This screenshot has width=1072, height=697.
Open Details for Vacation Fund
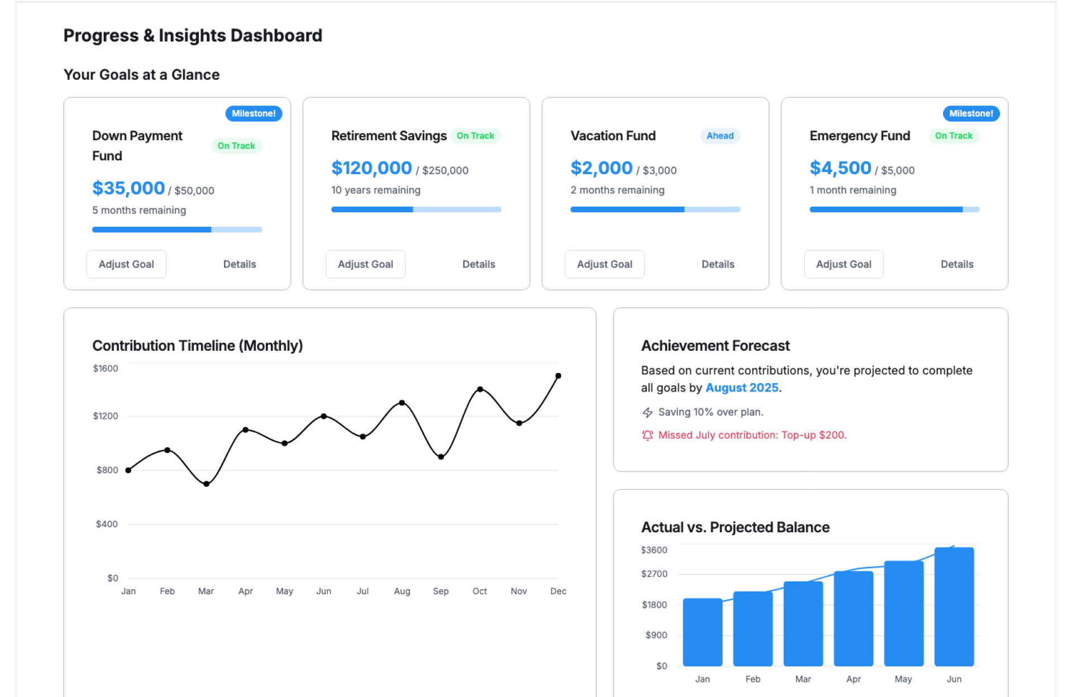(x=717, y=264)
